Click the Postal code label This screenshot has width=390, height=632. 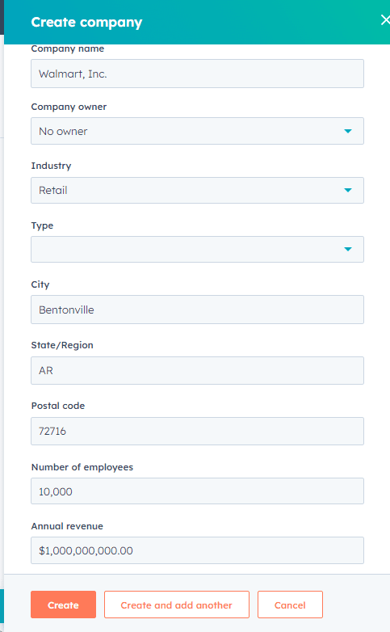[x=58, y=406]
